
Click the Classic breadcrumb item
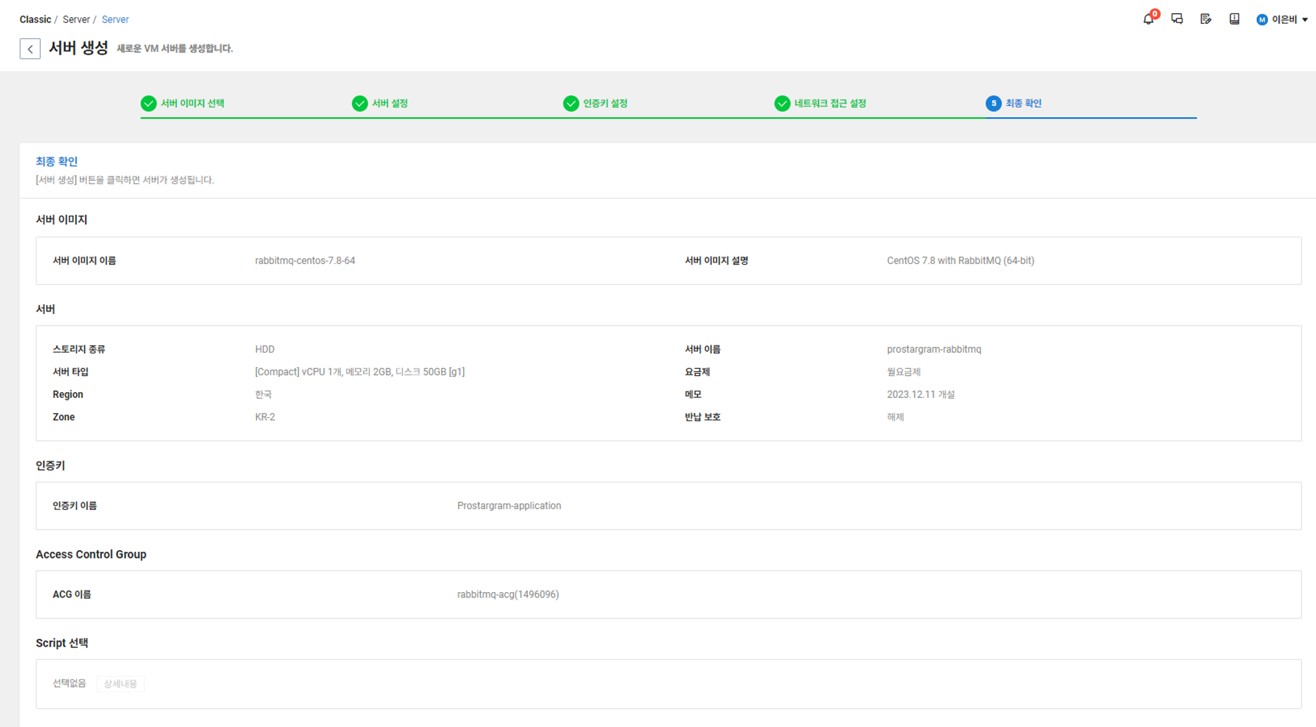click(36, 20)
